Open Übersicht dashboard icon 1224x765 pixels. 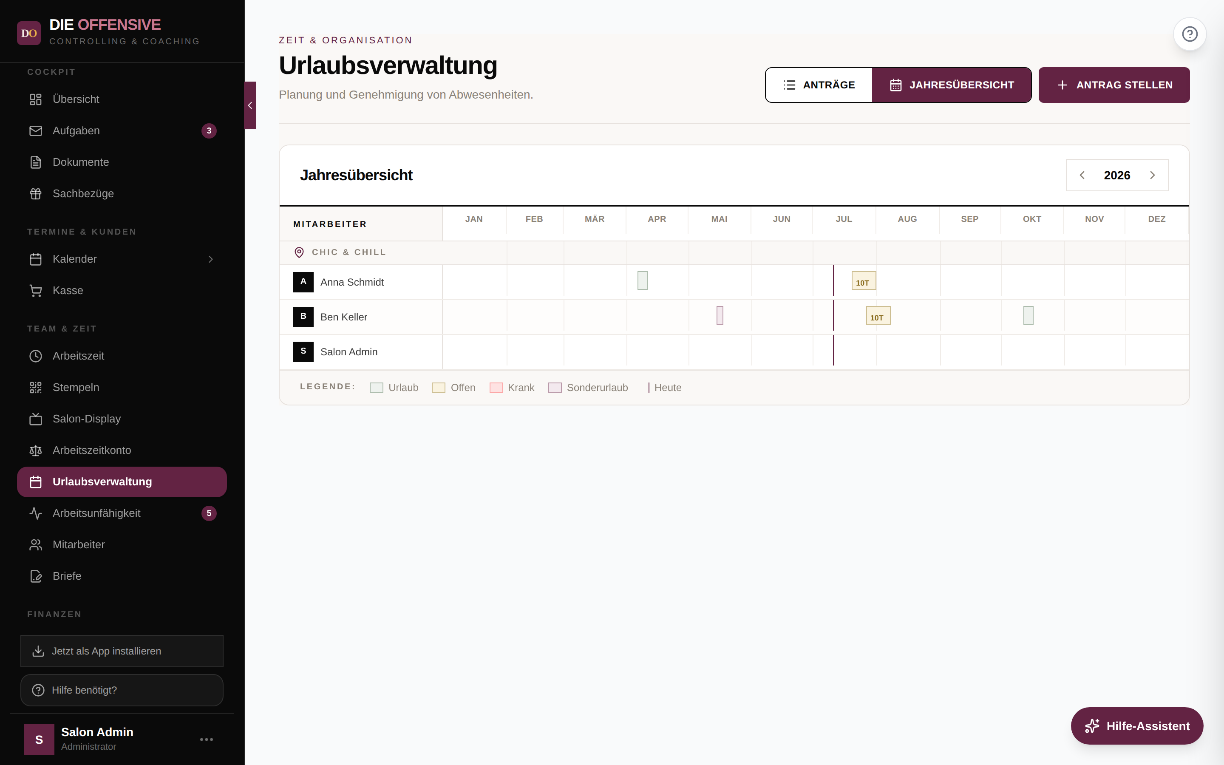[35, 99]
